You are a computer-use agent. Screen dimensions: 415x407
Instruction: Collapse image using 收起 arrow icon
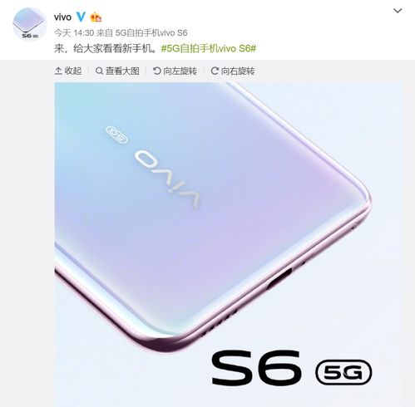58,71
